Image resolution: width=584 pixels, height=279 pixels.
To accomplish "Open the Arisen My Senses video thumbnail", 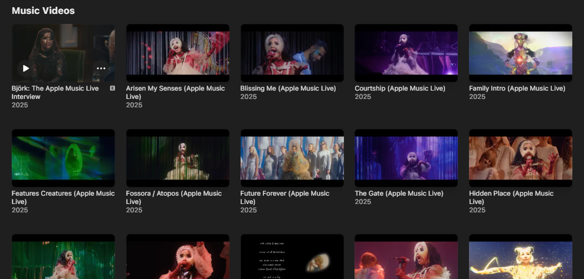I will (178, 53).
